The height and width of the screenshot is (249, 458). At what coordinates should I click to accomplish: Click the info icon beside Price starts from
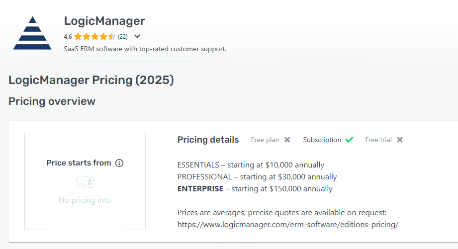[x=119, y=163]
